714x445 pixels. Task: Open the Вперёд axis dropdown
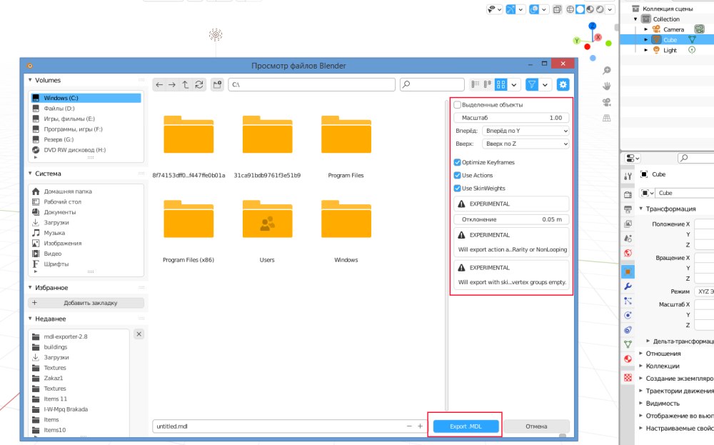526,131
